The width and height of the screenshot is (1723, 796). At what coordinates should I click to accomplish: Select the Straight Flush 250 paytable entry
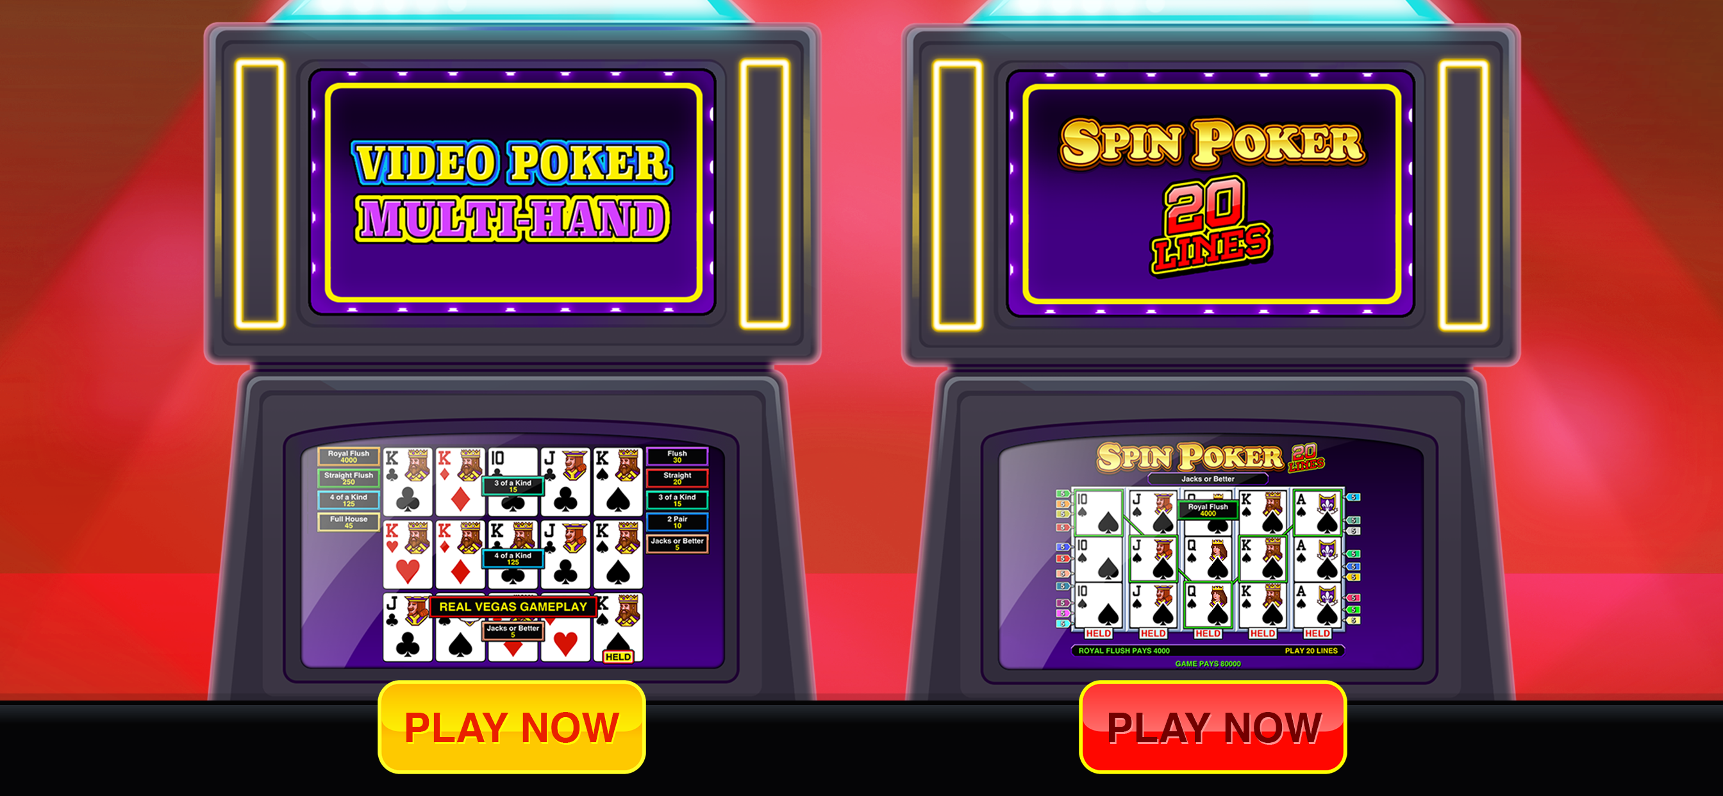click(x=349, y=478)
